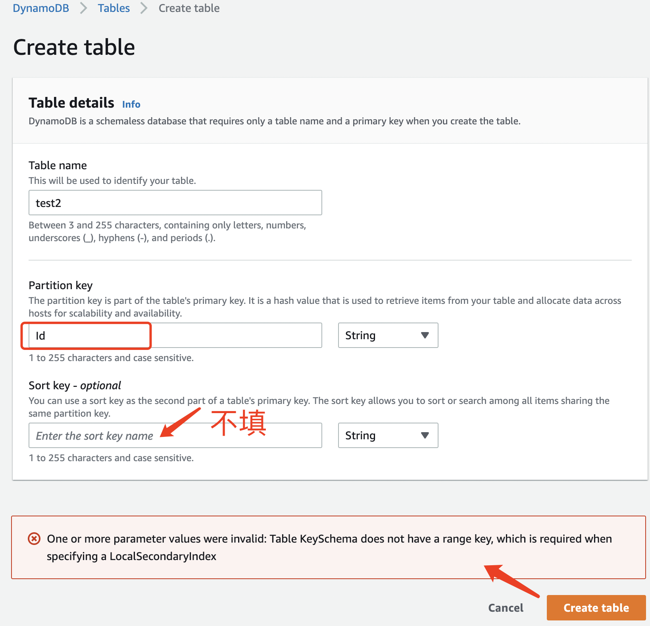Click the Table details section heading
The height and width of the screenshot is (626, 650).
click(x=71, y=103)
